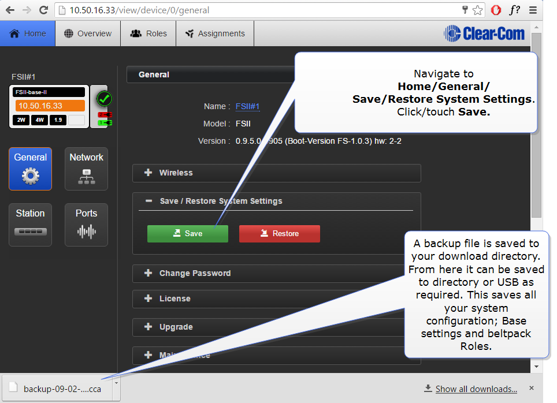
Task: Click the orange 10.50.16.33 IP label
Action: pyautogui.click(x=50, y=106)
